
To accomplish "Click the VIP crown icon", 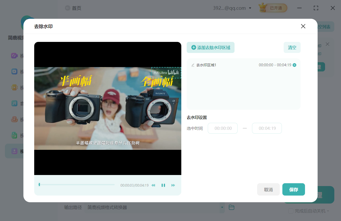I will (x=263, y=8).
